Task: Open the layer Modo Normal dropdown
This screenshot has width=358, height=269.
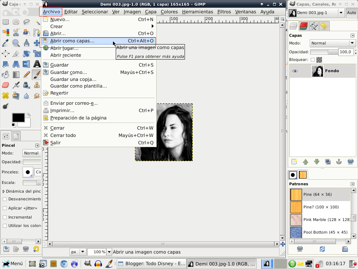Action: (332, 43)
